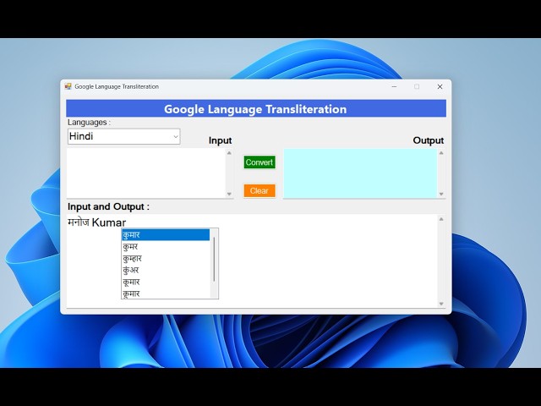This screenshot has height=406, width=541.
Task: Click the down arrow of the Output box scrollbar
Action: coord(441,194)
